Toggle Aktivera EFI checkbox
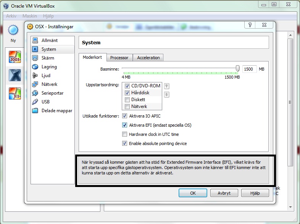Viewport: 300px width, 224px height. (x=124, y=125)
